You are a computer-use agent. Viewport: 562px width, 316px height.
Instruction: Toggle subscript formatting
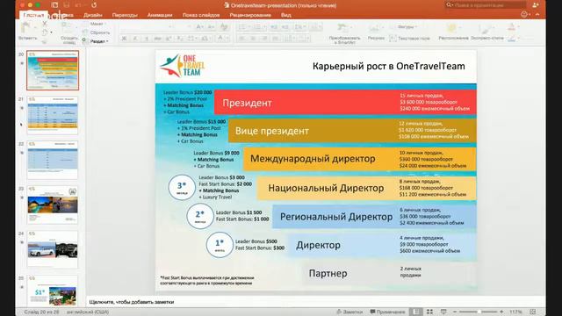click(179, 39)
